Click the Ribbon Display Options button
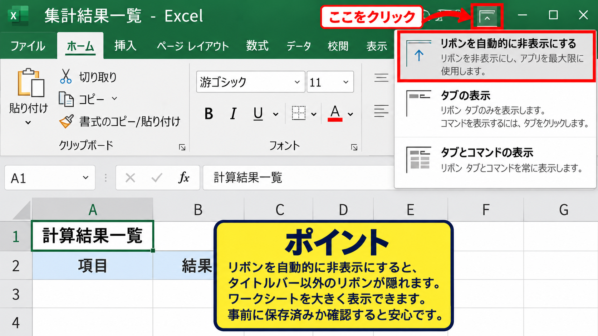598x336 pixels. tap(487, 16)
